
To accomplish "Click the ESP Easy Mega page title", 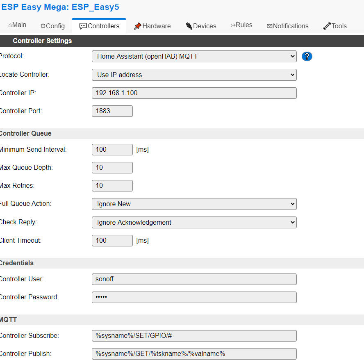I will pos(60,7).
